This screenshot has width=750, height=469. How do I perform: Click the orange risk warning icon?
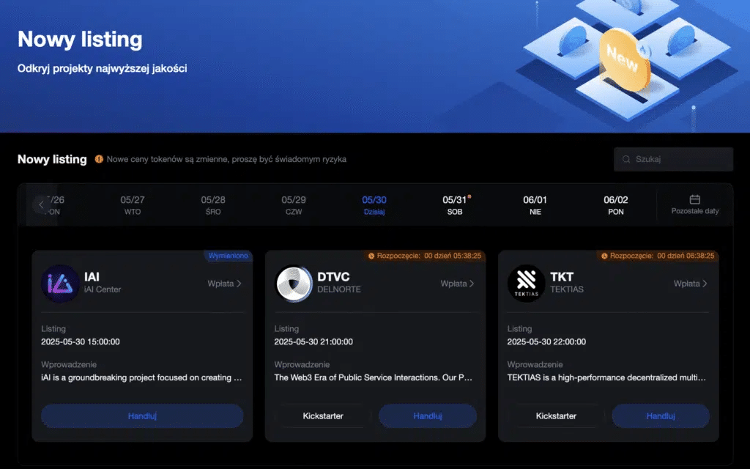click(99, 159)
